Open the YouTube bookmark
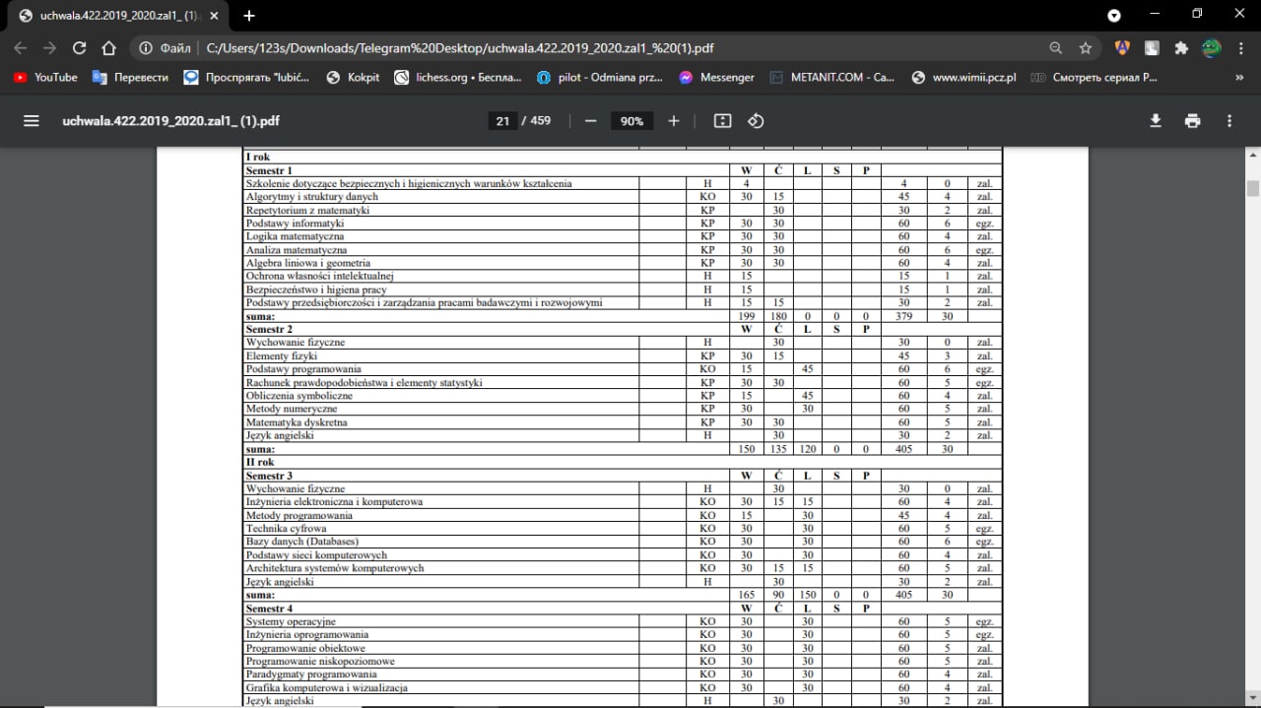The height and width of the screenshot is (708, 1261). pos(45,77)
